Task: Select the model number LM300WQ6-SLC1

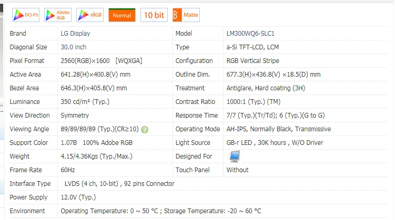Action: [250, 34]
